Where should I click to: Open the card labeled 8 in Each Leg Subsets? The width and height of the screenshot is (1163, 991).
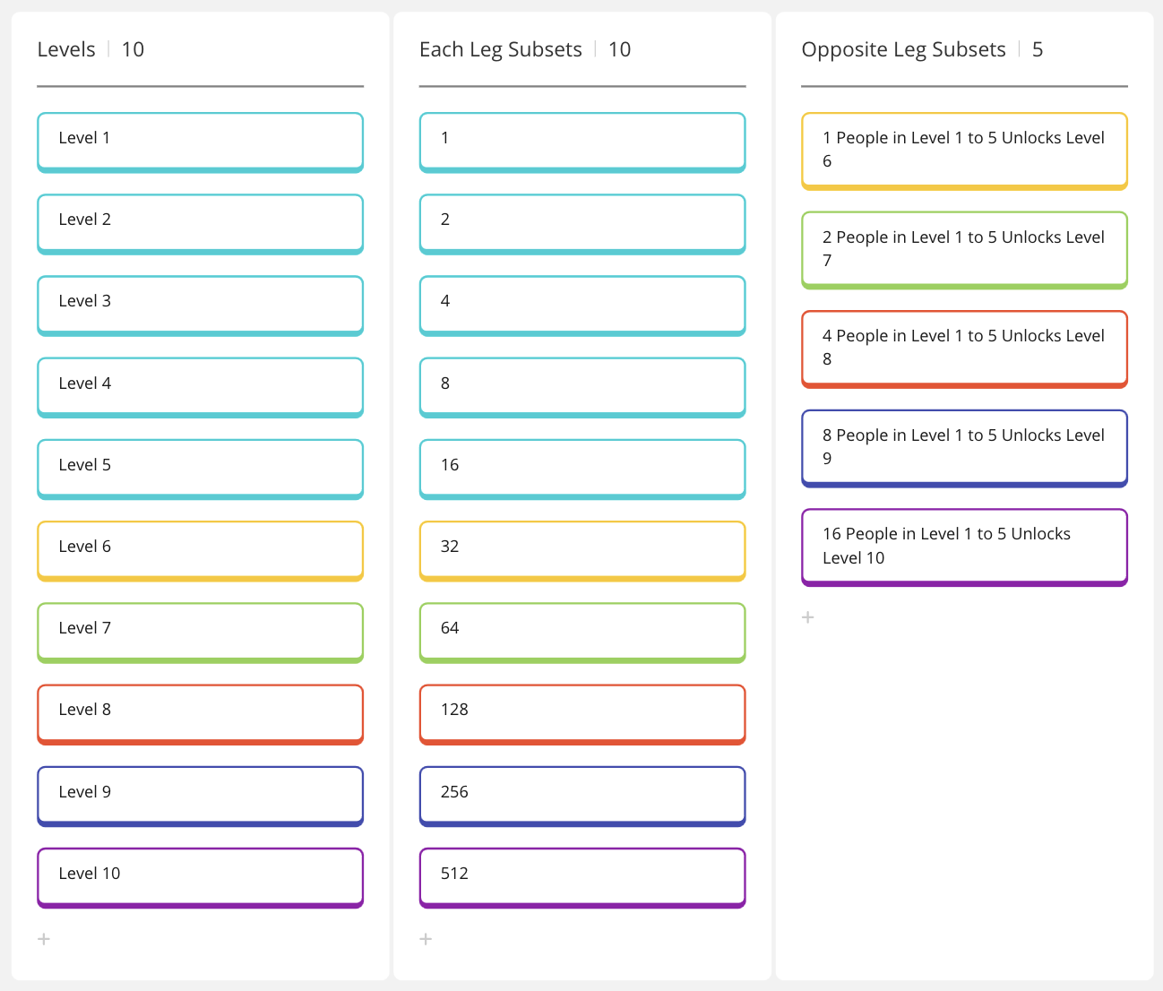point(582,388)
